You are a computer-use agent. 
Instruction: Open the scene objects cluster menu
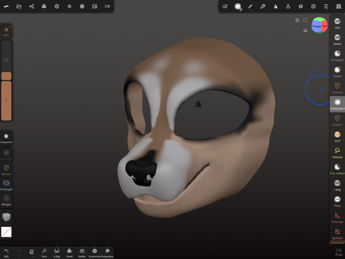coord(44,6)
